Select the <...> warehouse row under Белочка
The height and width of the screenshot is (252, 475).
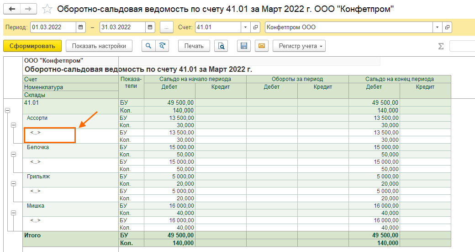pyautogui.click(x=35, y=161)
